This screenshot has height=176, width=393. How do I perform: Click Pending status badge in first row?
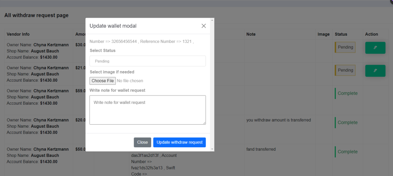tap(345, 47)
